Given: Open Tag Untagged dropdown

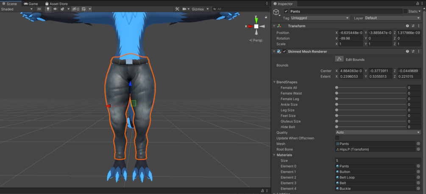Looking at the screenshot, I should tap(320, 18).
